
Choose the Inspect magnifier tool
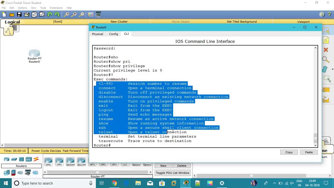pyautogui.click(x=325, y=60)
